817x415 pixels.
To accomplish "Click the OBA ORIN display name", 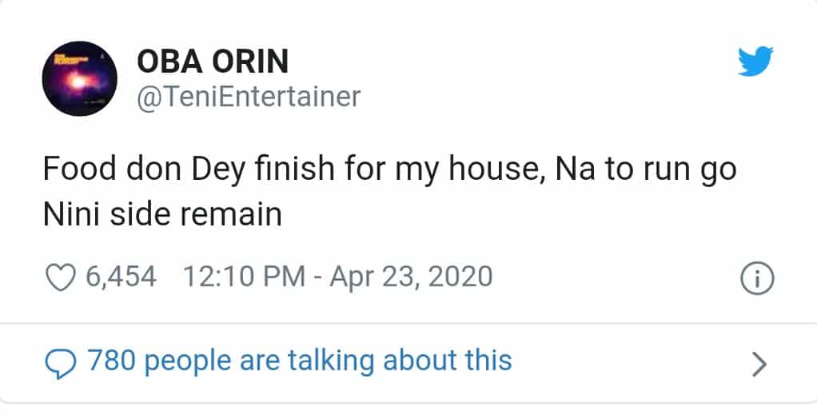I will point(213,61).
